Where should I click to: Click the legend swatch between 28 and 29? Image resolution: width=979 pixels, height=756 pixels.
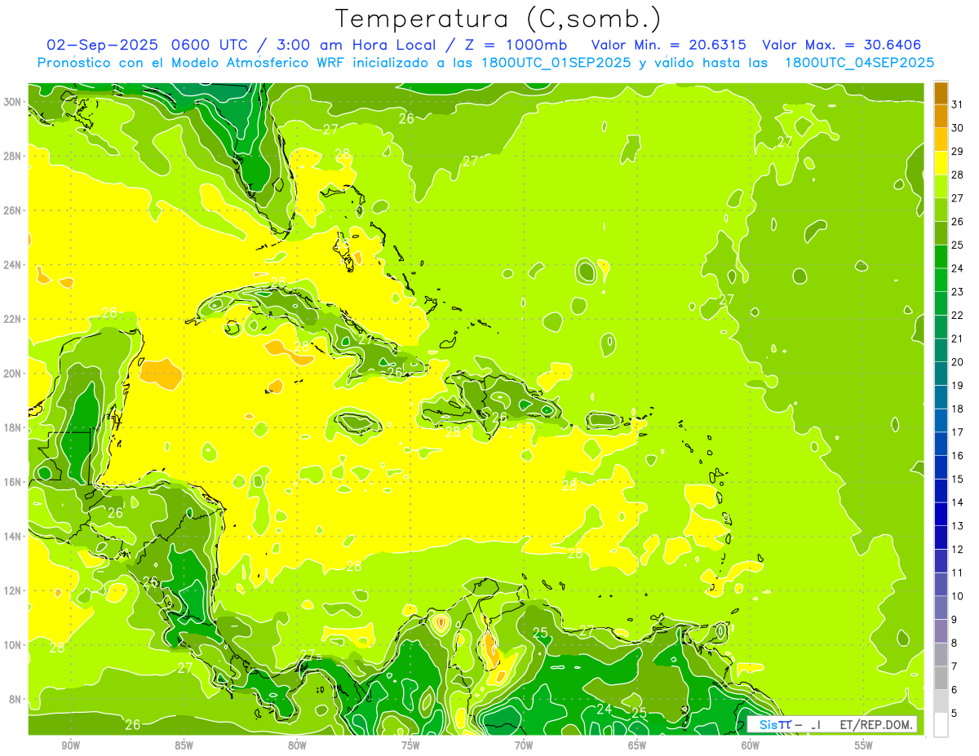tap(941, 162)
